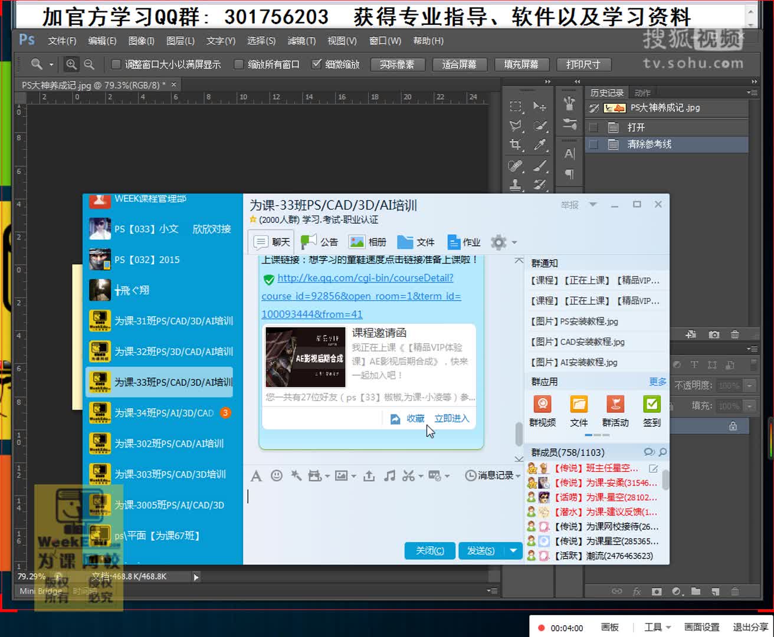Expand the image send options arrow
This screenshot has width=774, height=637.
[x=353, y=476]
